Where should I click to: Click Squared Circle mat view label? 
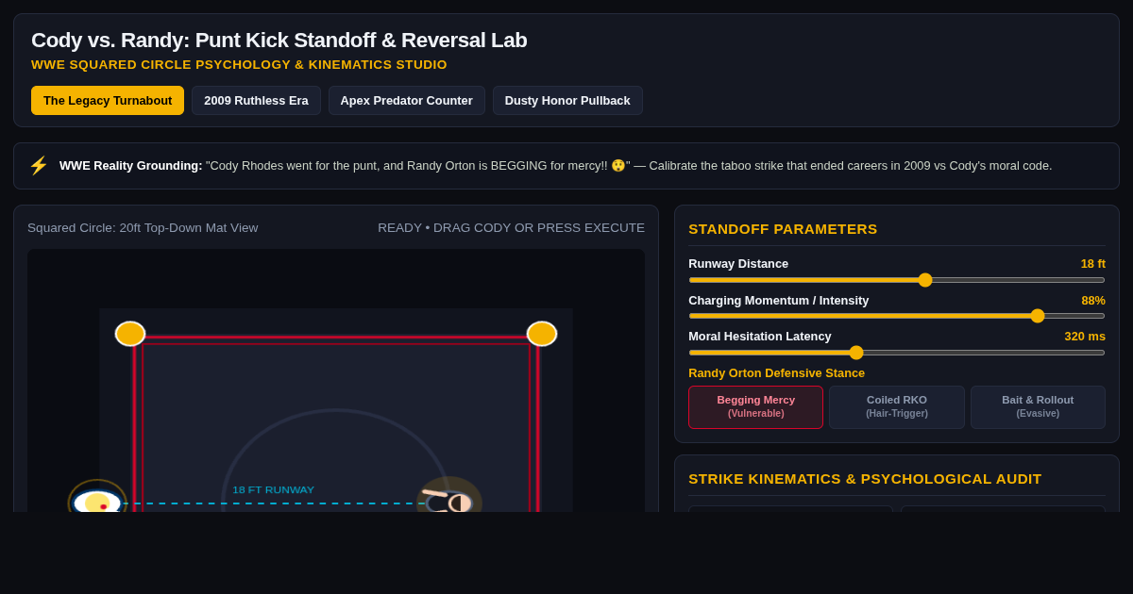143,228
